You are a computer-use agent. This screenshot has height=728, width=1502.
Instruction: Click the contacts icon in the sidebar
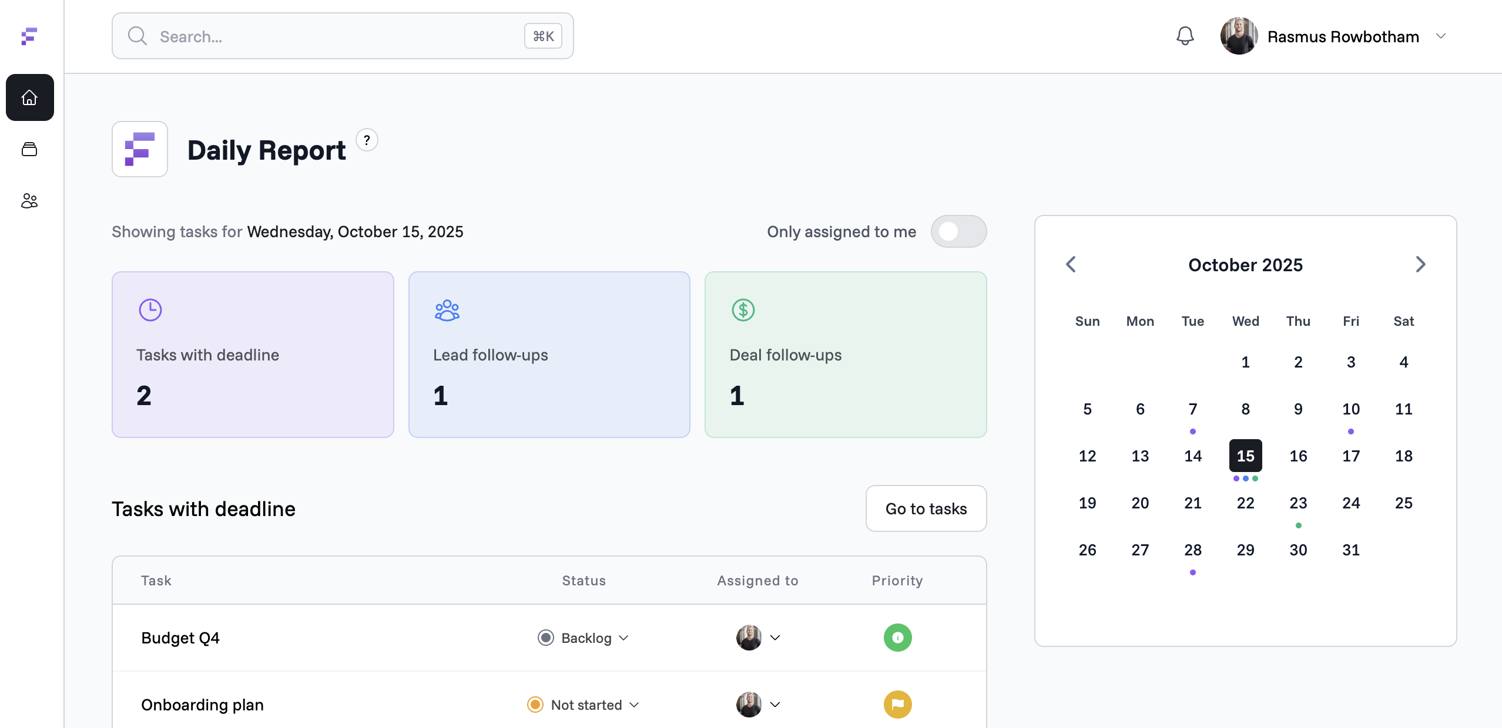[x=29, y=201]
